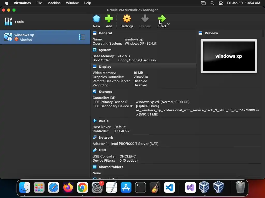Click the Spotlight search icon in menu bar
Image resolution: width=265 pixels, height=198 pixels.
tap(212, 3)
